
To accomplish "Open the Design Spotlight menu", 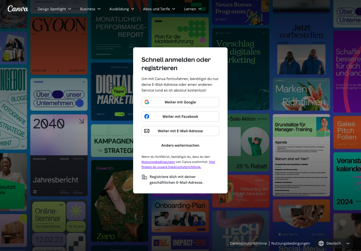I will click(54, 9).
